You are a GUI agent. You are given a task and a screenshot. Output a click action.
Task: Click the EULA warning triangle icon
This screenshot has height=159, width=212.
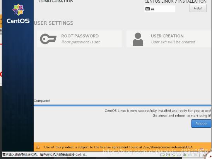coord(38,147)
